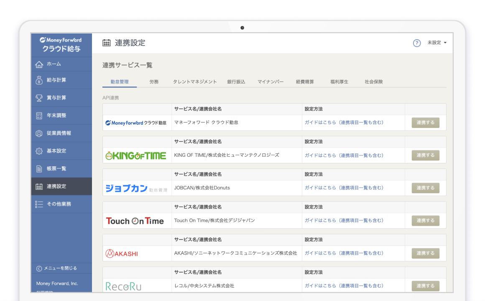Image resolution: width=485 pixels, height=301 pixels.
Task: Click the AKASHI logo
Action: [x=122, y=254]
